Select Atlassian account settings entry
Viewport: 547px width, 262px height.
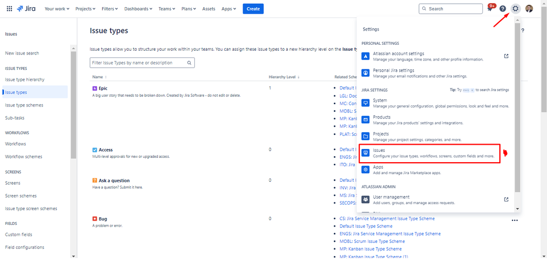(x=435, y=56)
